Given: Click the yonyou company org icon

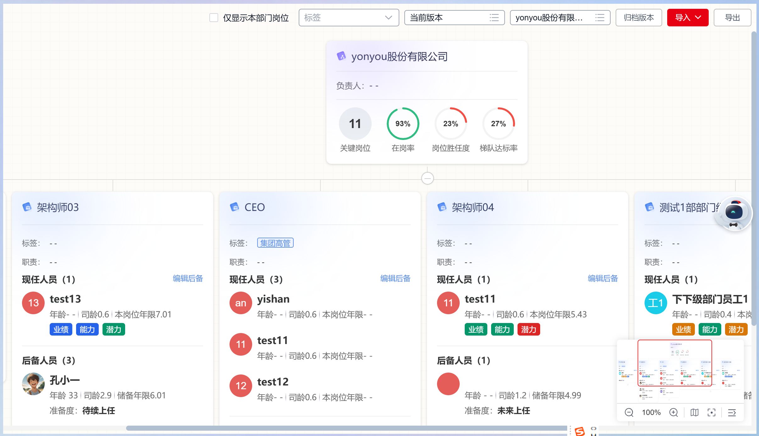Looking at the screenshot, I should pyautogui.click(x=341, y=56).
